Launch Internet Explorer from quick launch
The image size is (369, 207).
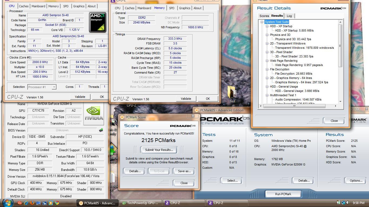[x=26, y=203]
